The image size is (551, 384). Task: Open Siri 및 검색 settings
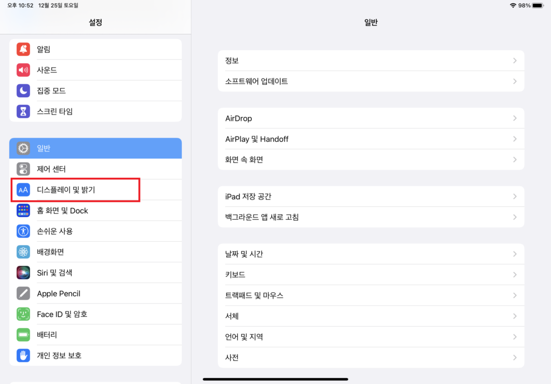[96, 272]
